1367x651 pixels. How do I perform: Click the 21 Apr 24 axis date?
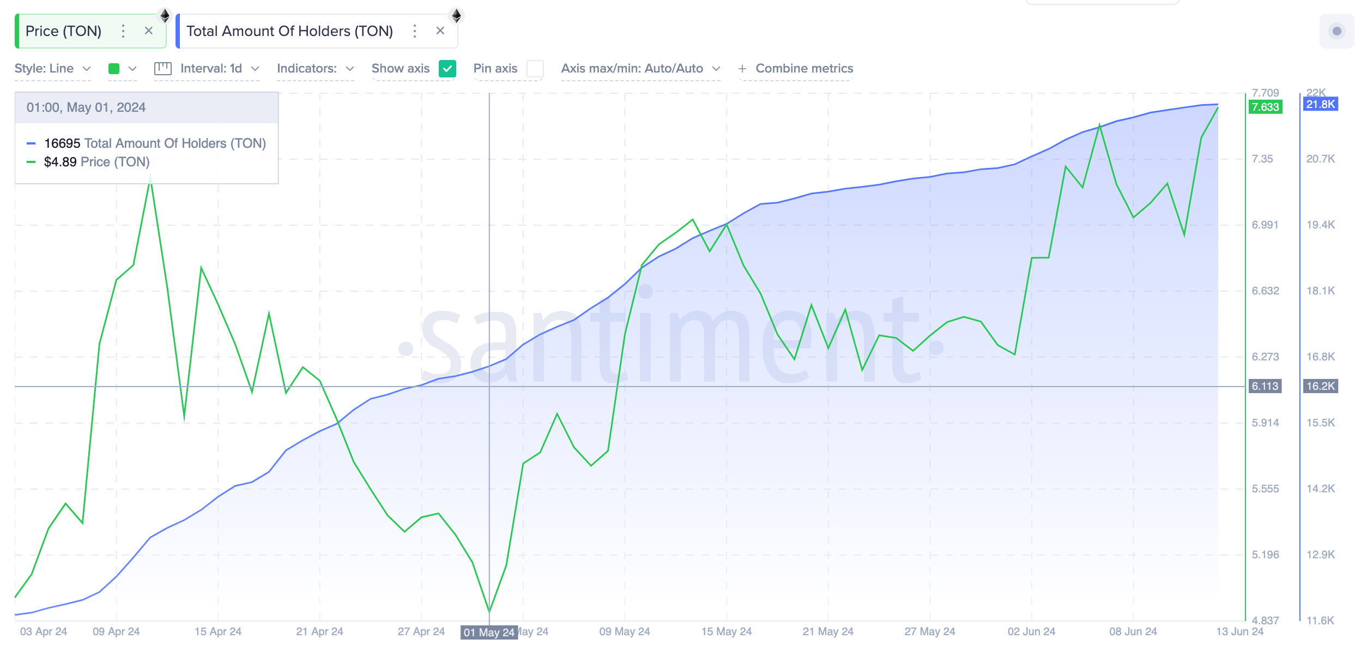(x=319, y=631)
